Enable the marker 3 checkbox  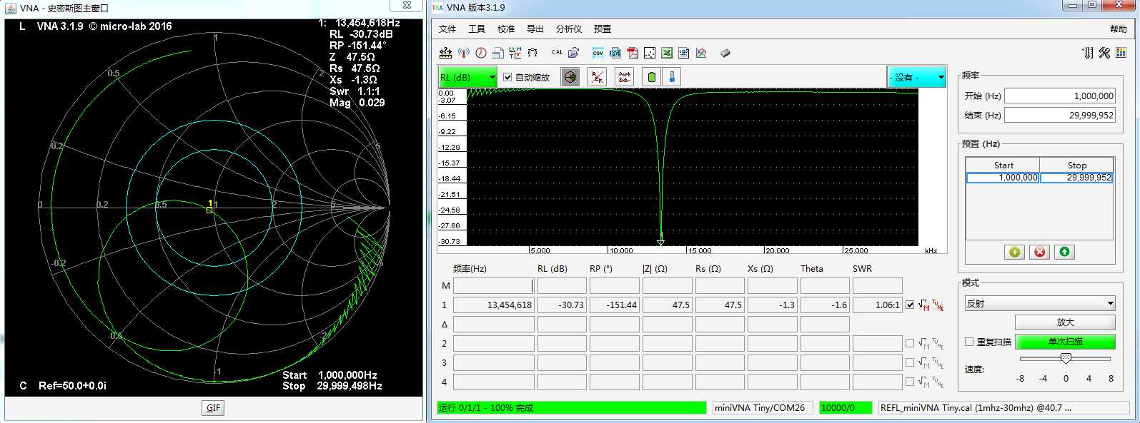(x=910, y=362)
